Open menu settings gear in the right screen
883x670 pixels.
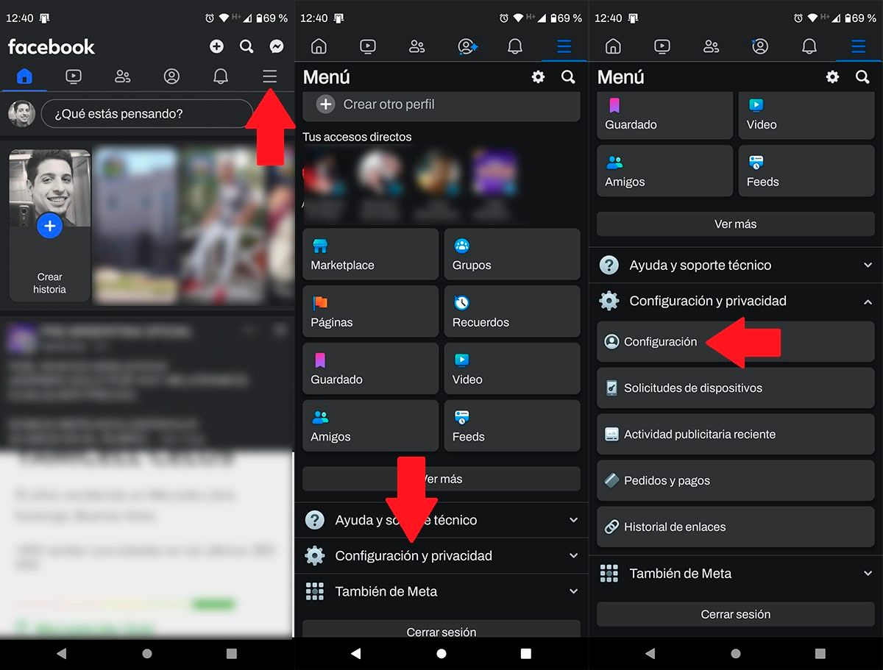[x=833, y=76]
